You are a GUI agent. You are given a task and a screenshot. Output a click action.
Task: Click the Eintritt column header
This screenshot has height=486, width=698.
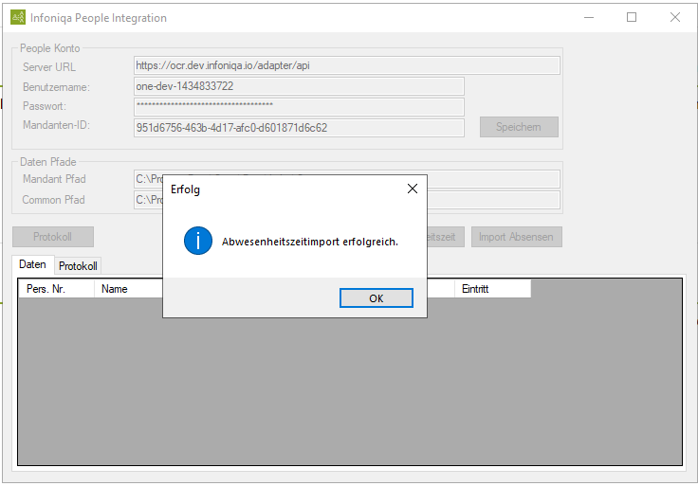coord(492,289)
